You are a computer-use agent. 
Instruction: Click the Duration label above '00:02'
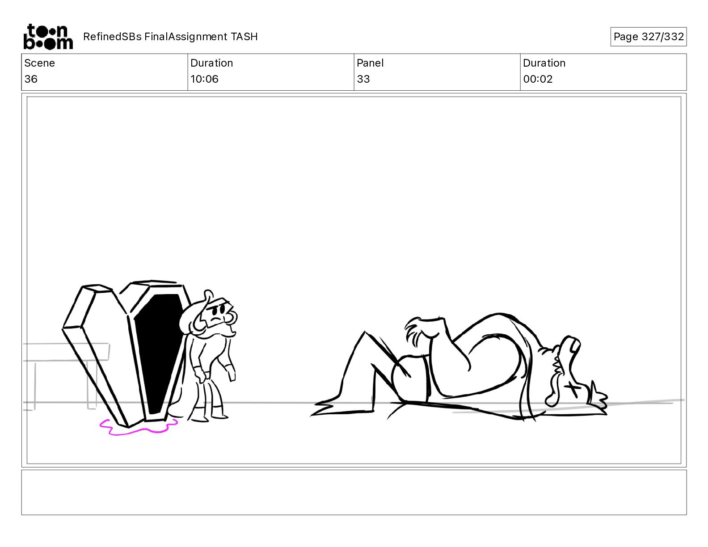pyautogui.click(x=544, y=63)
